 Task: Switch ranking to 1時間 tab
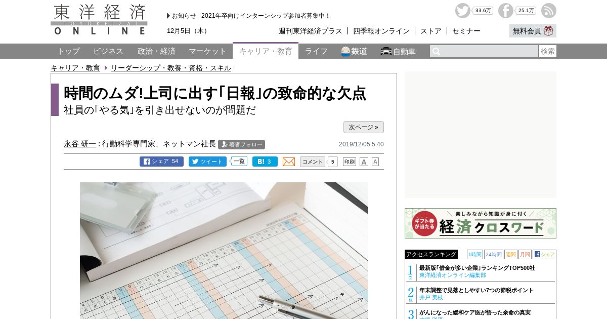click(475, 254)
